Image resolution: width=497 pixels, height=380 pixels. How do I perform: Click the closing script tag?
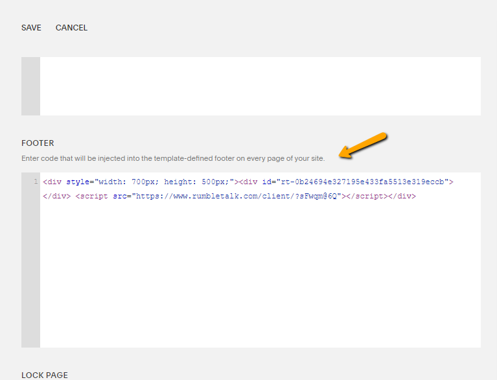[365, 196]
